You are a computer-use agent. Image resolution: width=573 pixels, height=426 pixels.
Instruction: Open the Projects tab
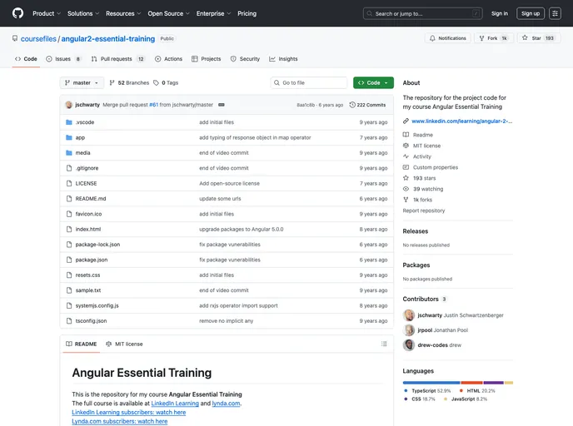coord(206,59)
